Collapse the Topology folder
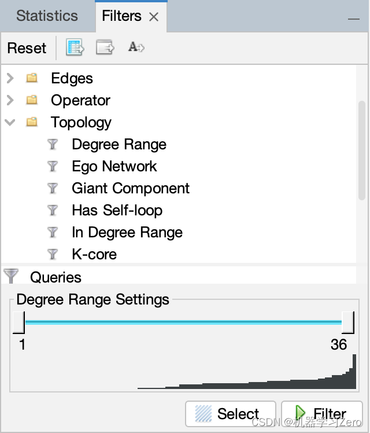Screen dimensions: 370x433 10,122
